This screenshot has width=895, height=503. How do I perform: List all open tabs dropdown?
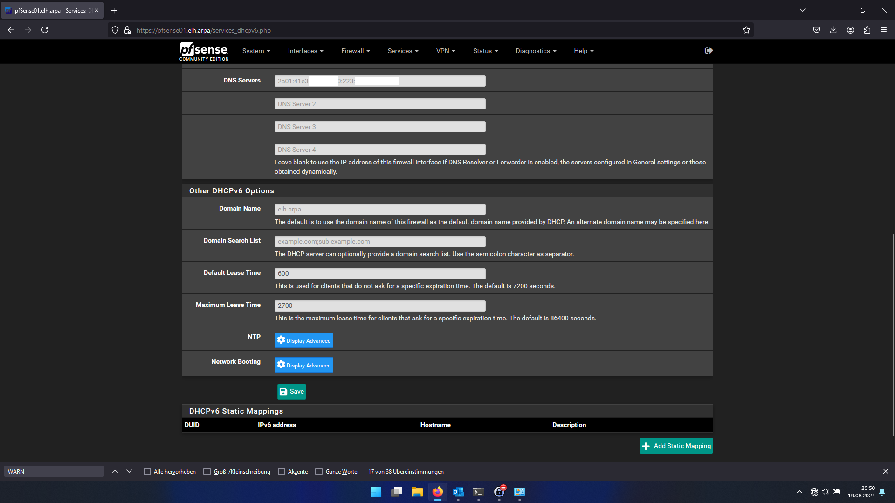803,10
